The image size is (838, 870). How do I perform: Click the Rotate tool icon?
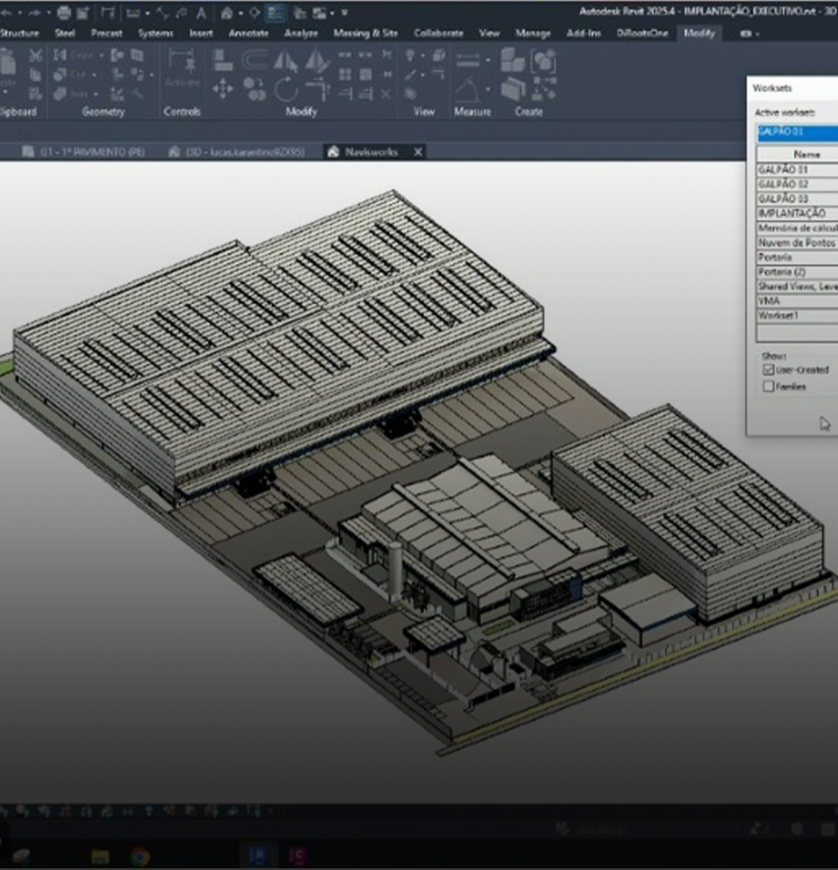point(286,88)
